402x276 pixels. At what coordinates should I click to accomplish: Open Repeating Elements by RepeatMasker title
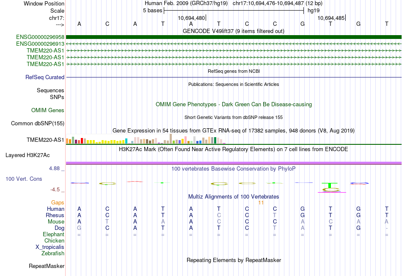(x=234, y=260)
